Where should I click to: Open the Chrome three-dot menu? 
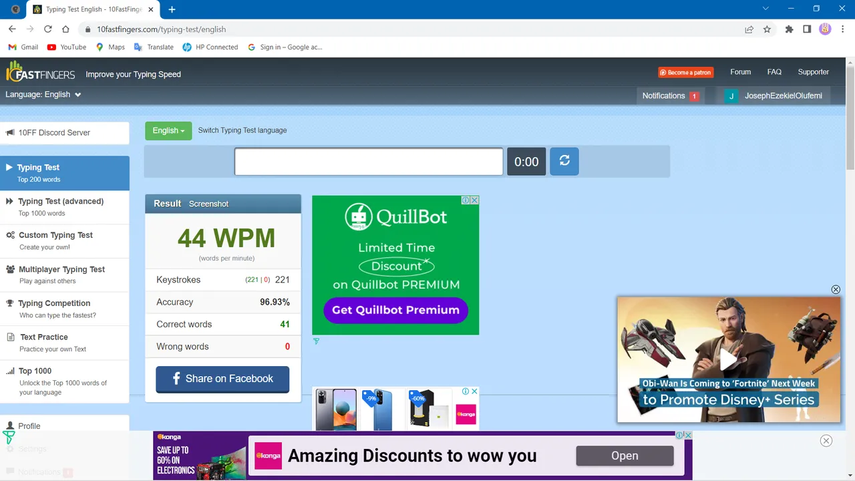(842, 29)
